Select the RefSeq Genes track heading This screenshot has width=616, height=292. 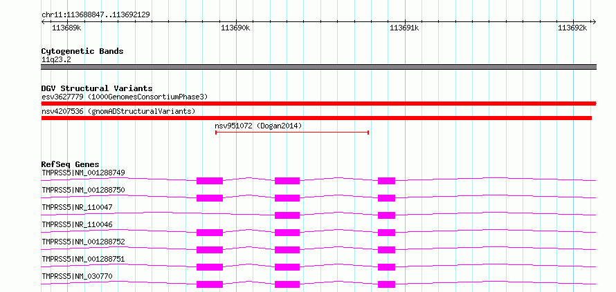coord(71,164)
